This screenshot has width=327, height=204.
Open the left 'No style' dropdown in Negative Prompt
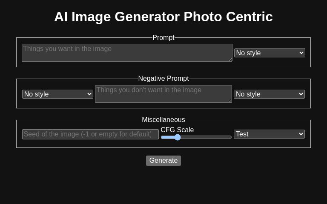[57, 94]
